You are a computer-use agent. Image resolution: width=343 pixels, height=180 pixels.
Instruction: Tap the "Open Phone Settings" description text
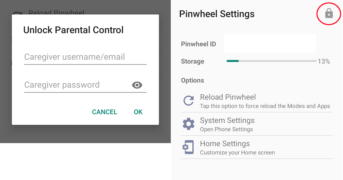point(226,129)
